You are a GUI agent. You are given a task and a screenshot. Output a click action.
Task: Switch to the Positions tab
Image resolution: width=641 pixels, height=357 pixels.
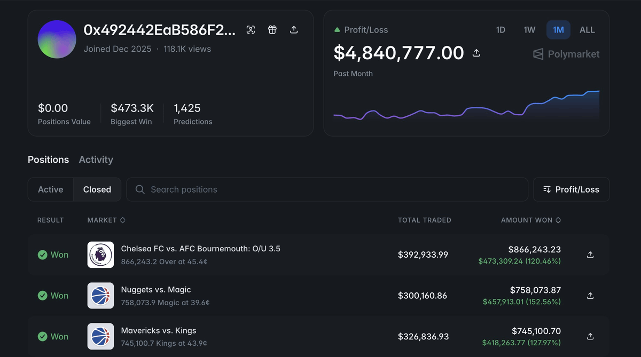pyautogui.click(x=48, y=160)
